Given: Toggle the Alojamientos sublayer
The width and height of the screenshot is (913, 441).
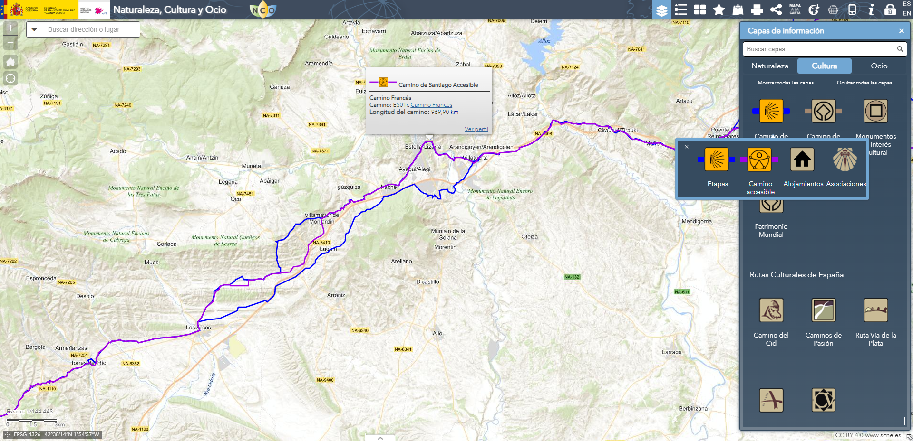Looking at the screenshot, I should (x=802, y=159).
